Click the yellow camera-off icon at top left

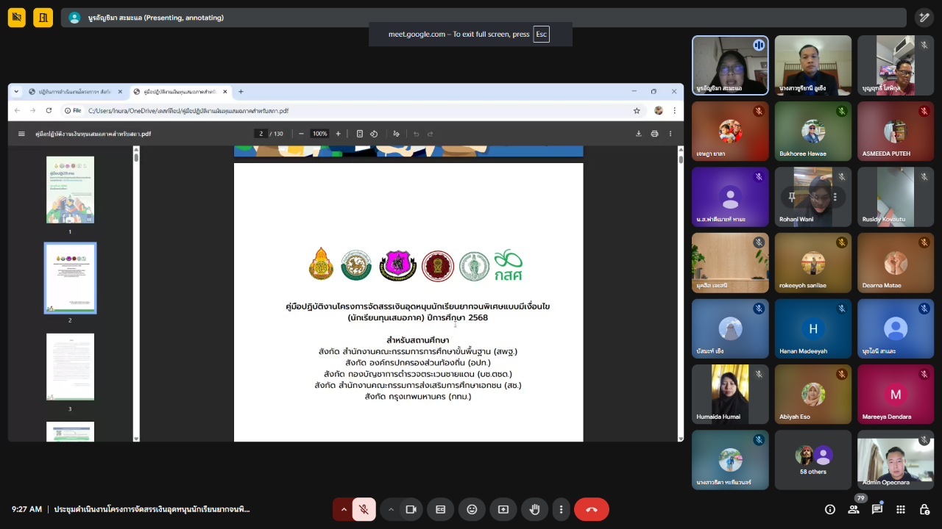click(17, 18)
